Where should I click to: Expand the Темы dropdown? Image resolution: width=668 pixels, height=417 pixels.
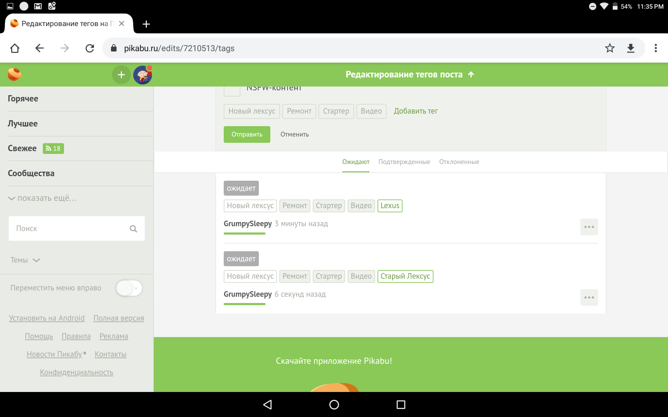pyautogui.click(x=25, y=260)
